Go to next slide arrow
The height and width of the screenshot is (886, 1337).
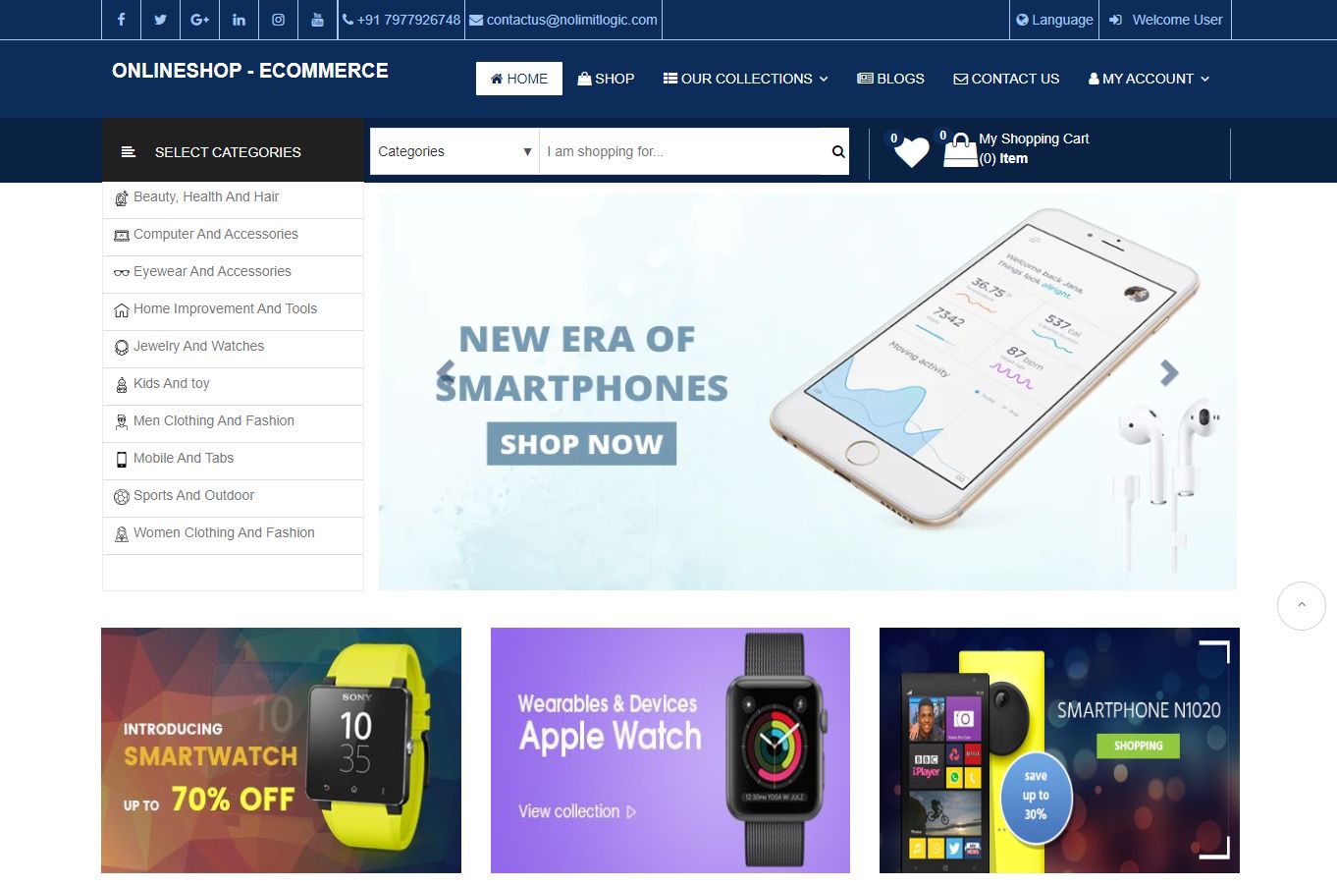1168,372
